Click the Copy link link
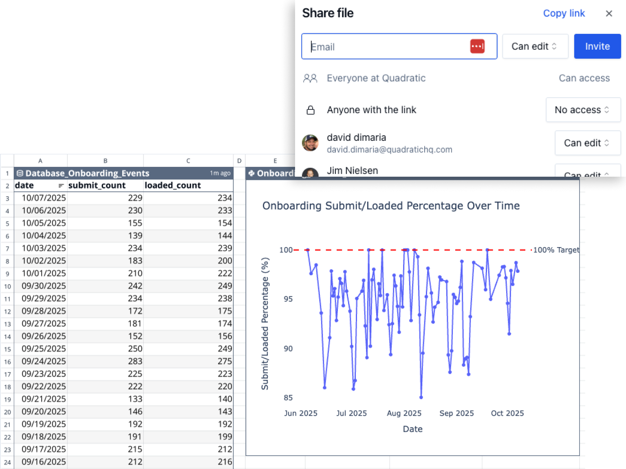 click(x=564, y=13)
